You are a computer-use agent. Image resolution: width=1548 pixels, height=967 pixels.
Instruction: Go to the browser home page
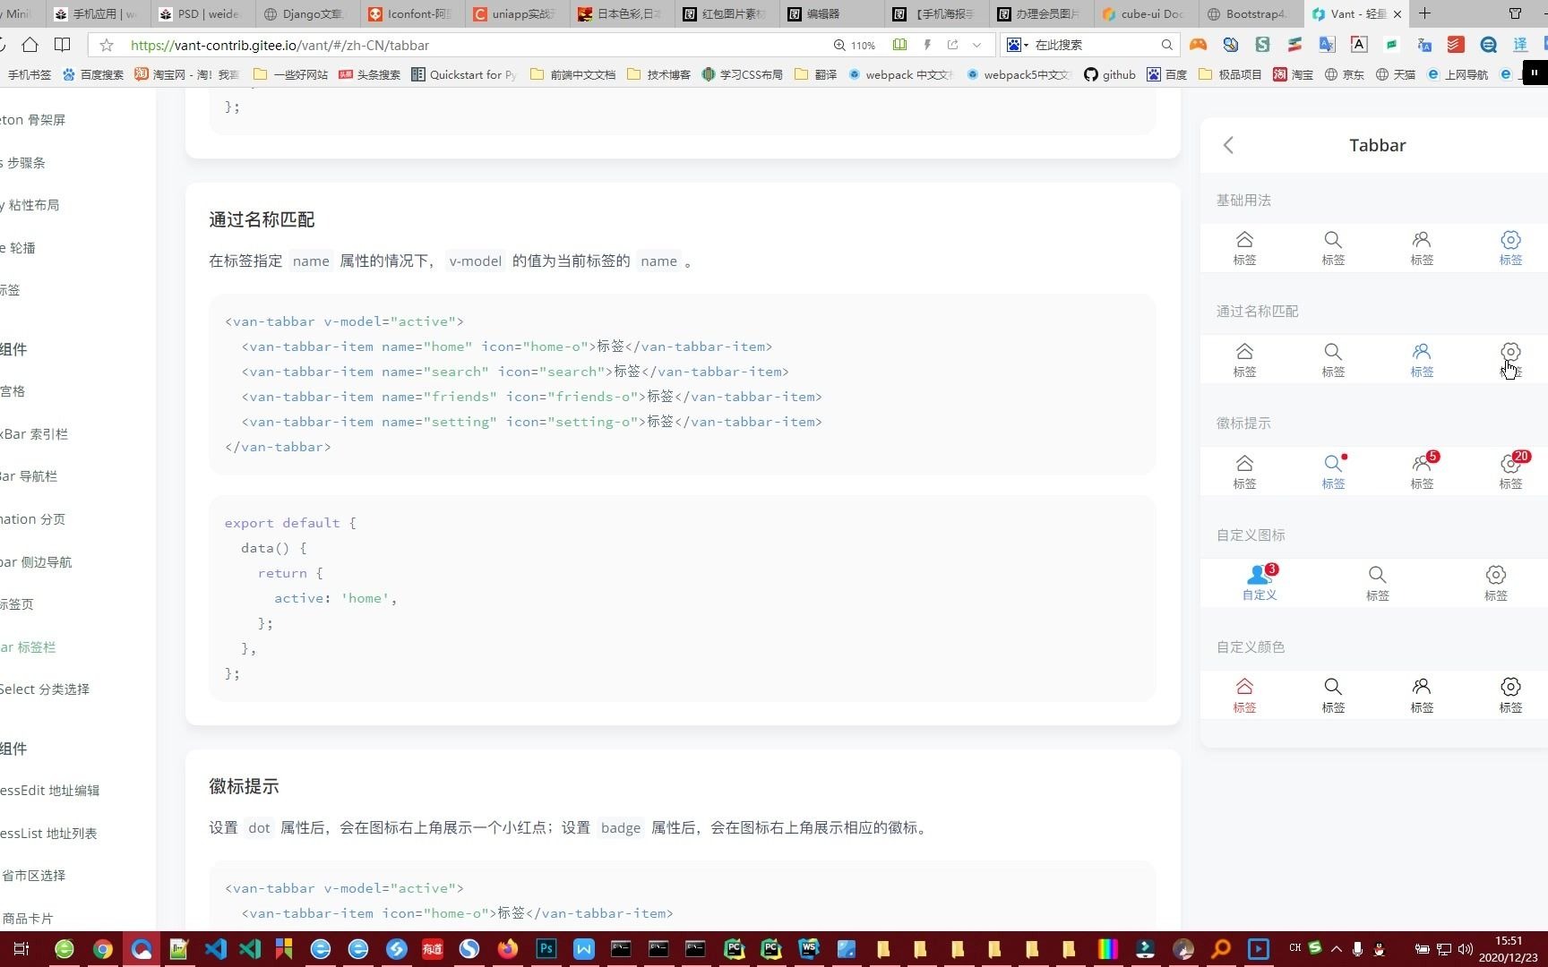click(30, 45)
